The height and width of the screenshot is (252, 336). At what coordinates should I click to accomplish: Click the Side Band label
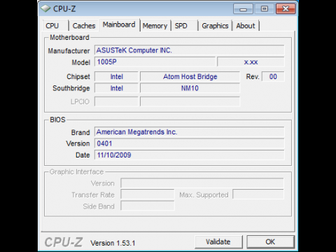click(99, 206)
